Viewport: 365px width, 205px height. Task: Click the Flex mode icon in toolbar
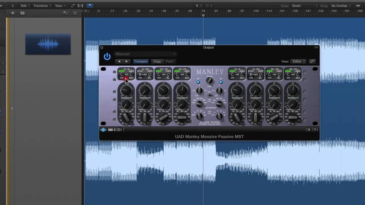(80, 6)
